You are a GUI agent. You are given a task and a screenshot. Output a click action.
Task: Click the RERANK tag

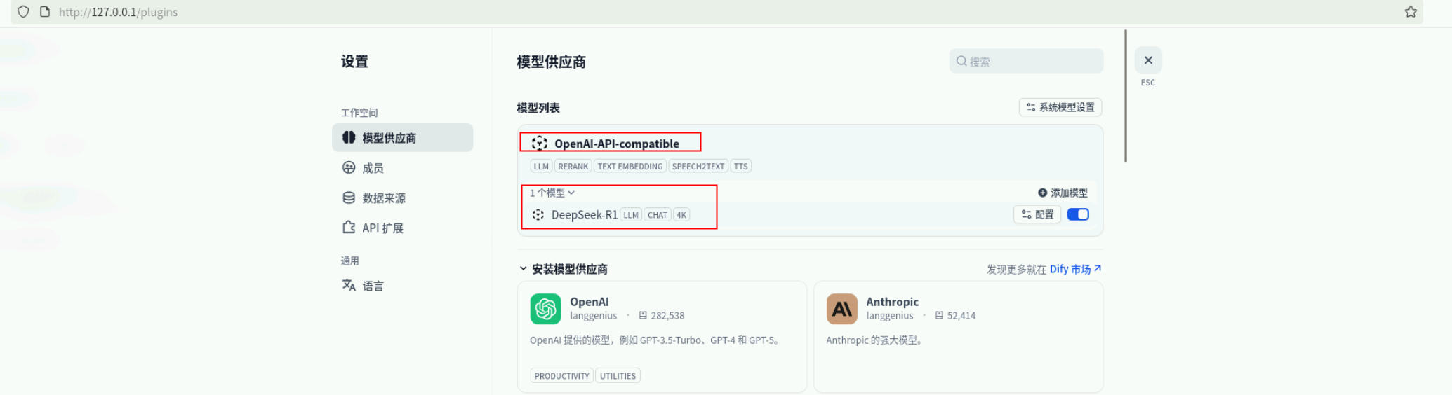[x=573, y=166]
